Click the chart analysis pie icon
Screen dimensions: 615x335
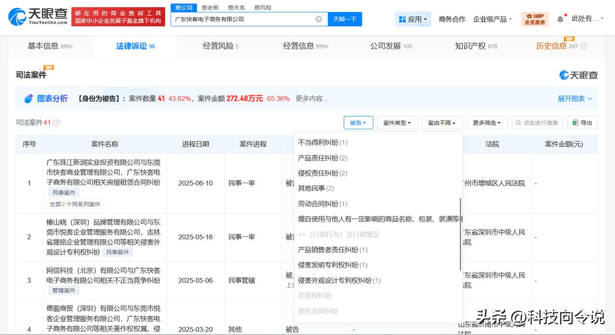click(x=29, y=99)
